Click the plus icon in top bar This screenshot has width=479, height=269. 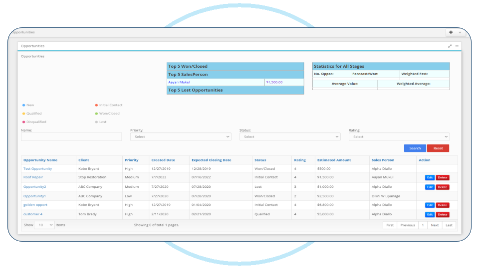[451, 32]
